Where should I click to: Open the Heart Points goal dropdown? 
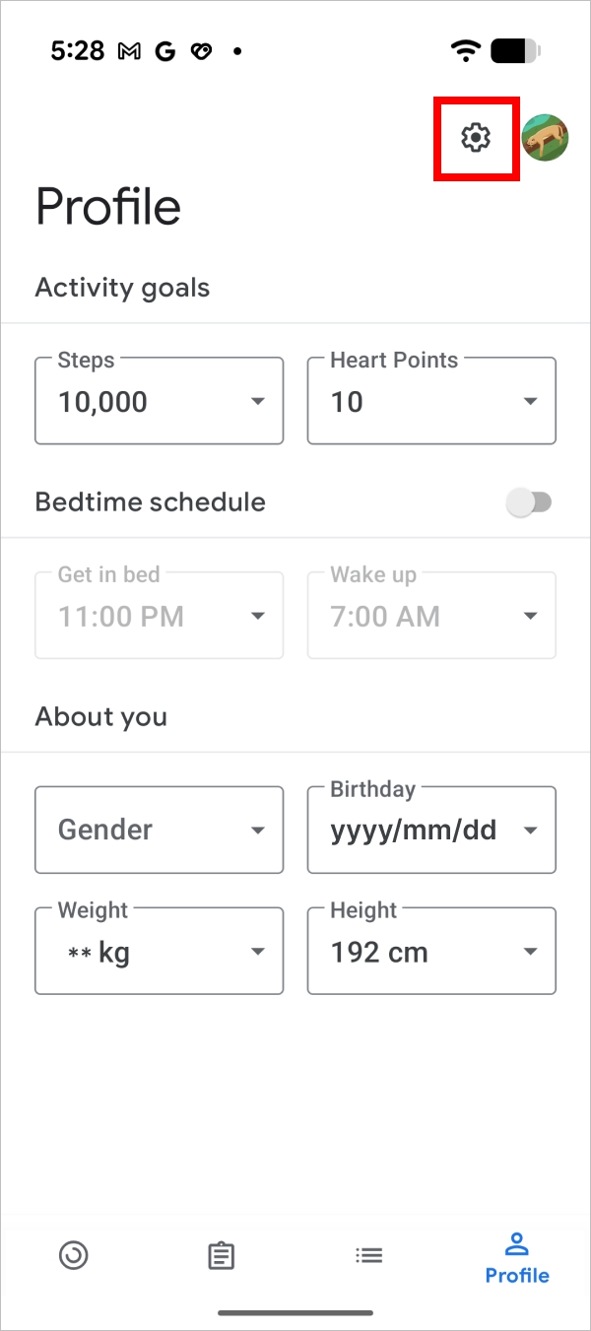(x=431, y=401)
